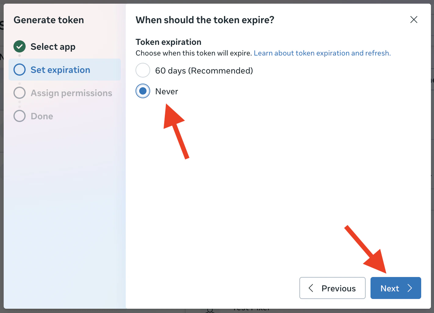Image resolution: width=434 pixels, height=313 pixels.
Task: Click the Set expiration step circle
Action: [19, 70]
